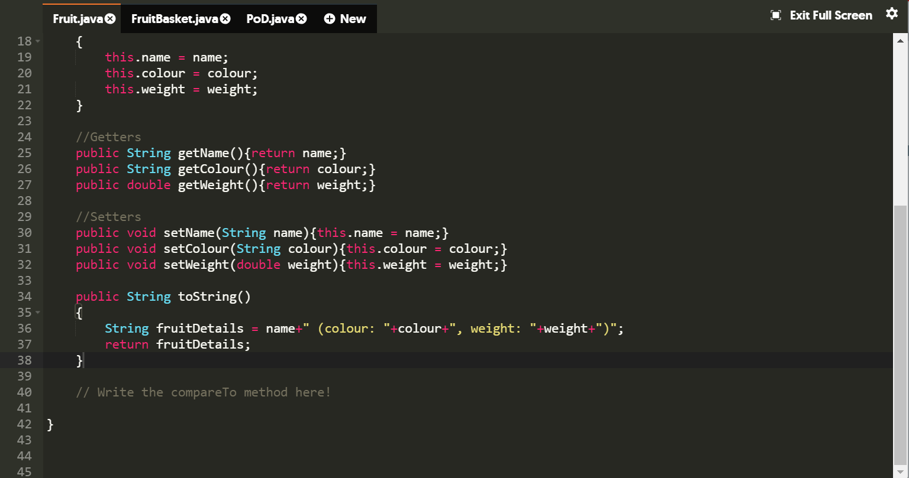The width and height of the screenshot is (909, 478).
Task: Click the scrollbar up arrow
Action: click(x=900, y=41)
